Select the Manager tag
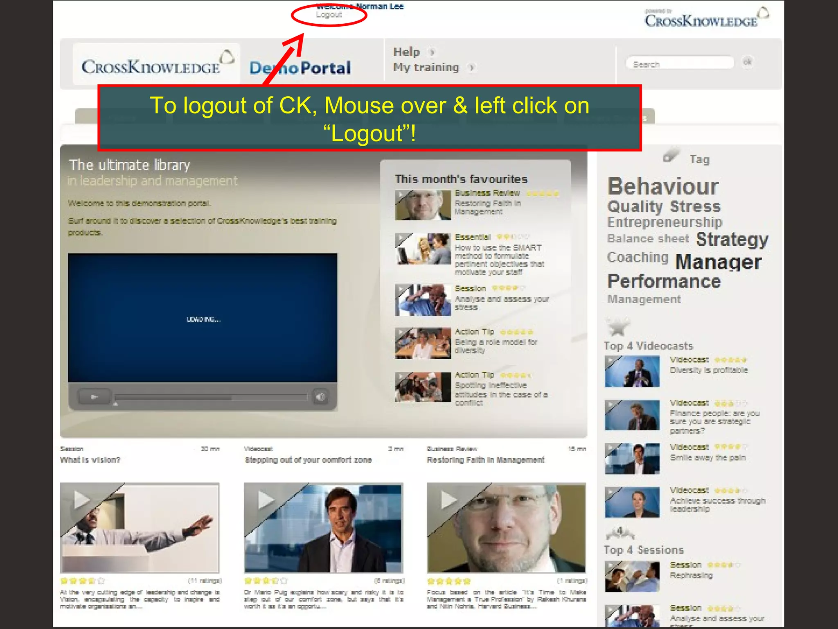This screenshot has width=838, height=629. pos(718,262)
